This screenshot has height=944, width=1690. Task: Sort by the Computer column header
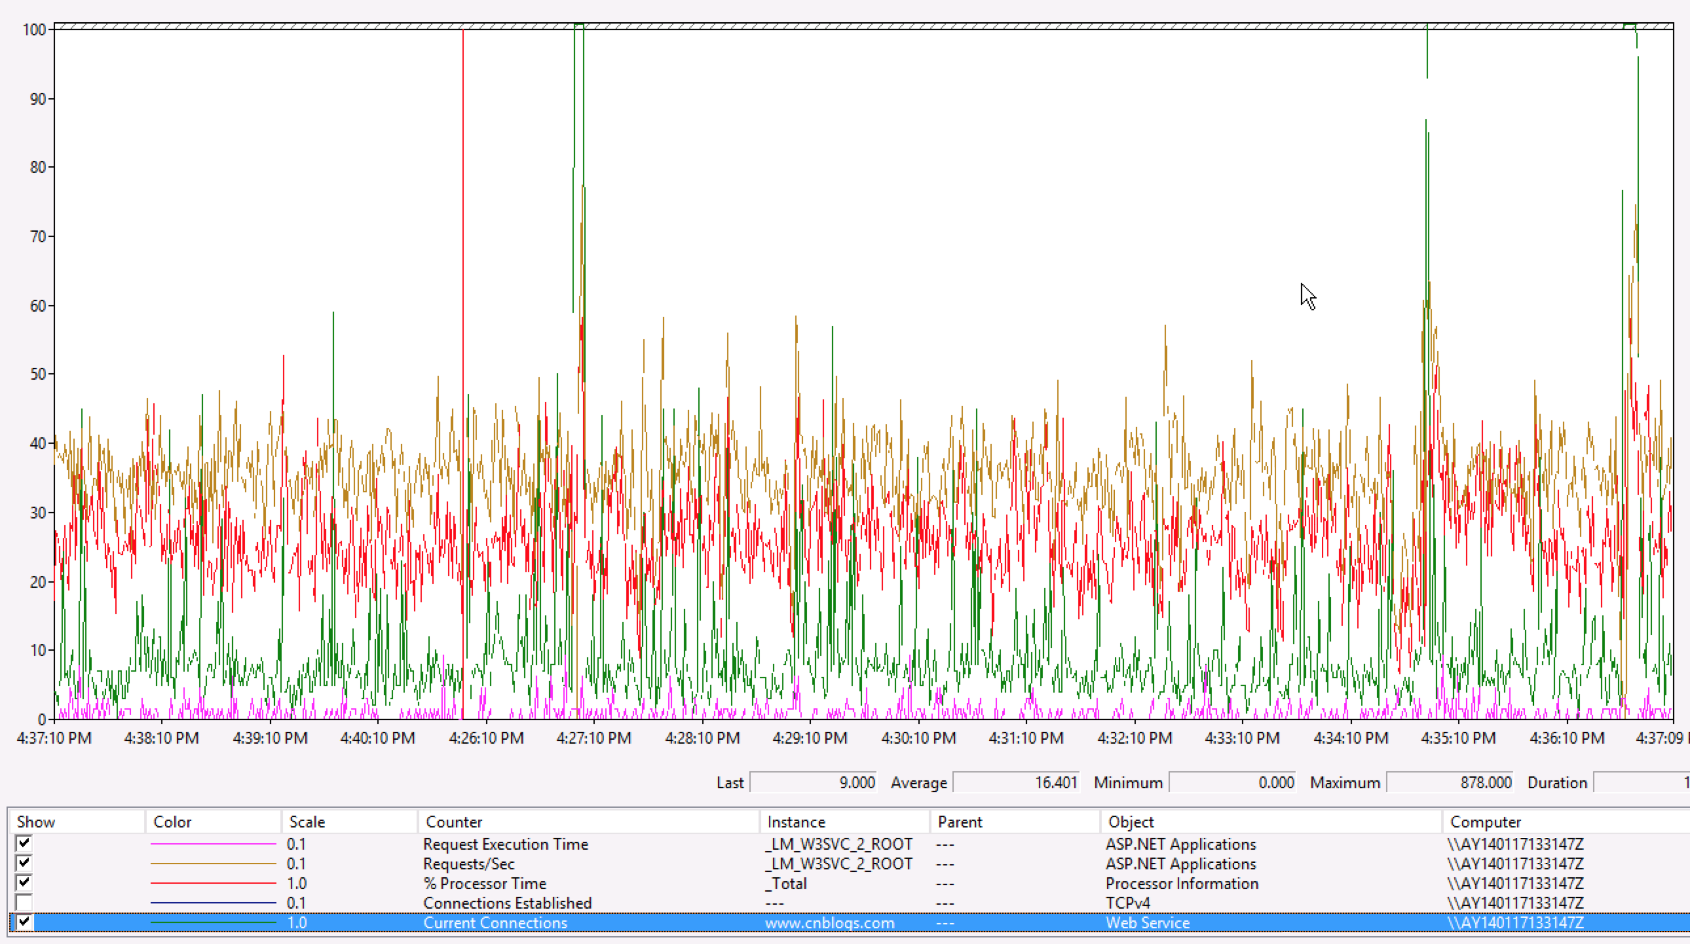tap(1567, 822)
